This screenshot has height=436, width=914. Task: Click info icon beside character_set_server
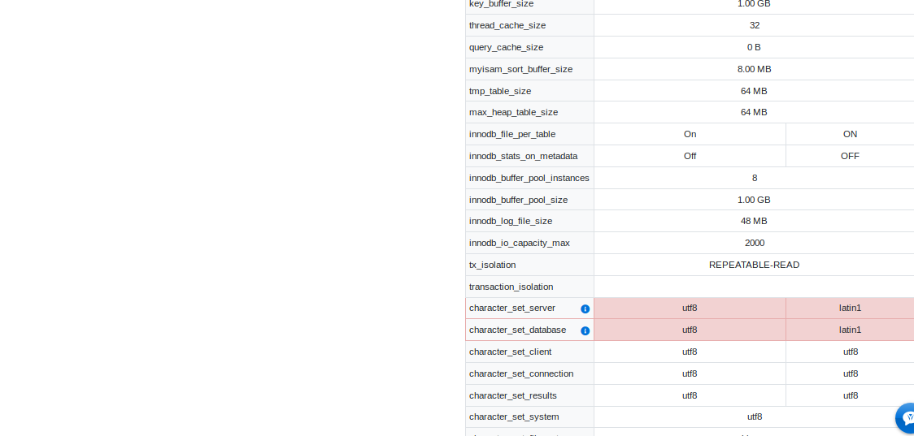tap(585, 309)
